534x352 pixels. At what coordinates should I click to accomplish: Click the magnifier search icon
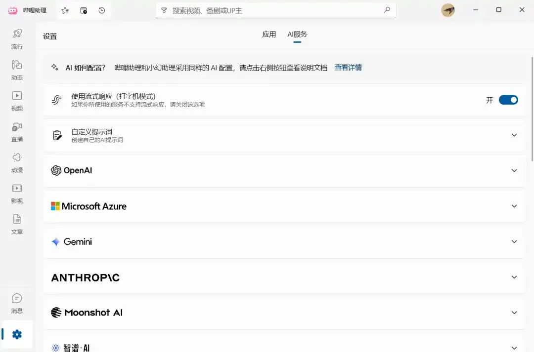tap(387, 10)
